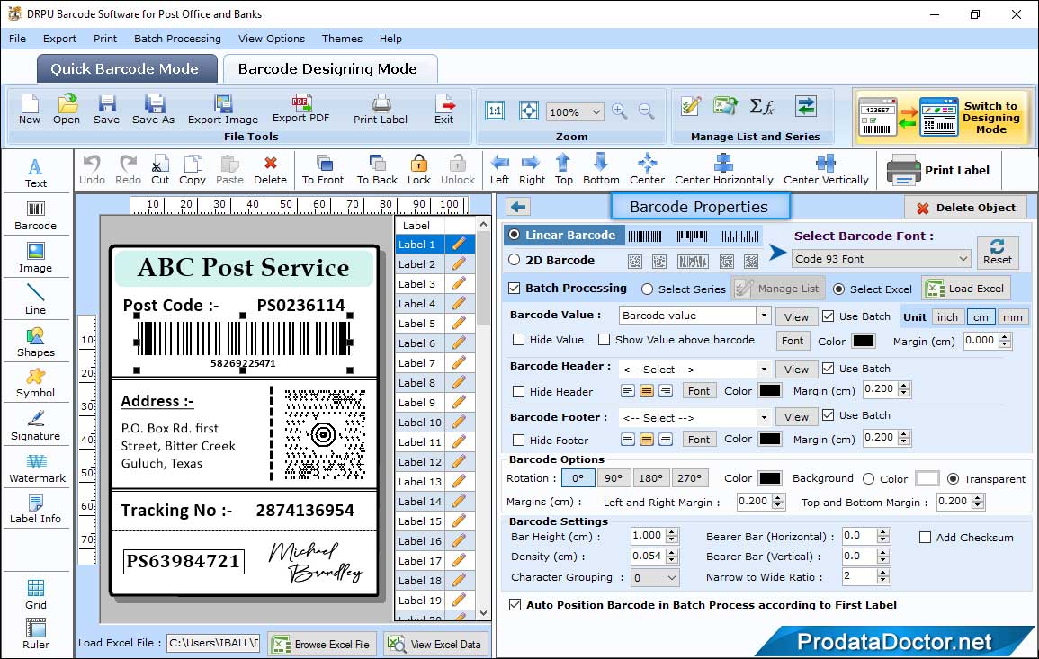Pick the Line drawing tool
The width and height of the screenshot is (1039, 659).
(36, 299)
